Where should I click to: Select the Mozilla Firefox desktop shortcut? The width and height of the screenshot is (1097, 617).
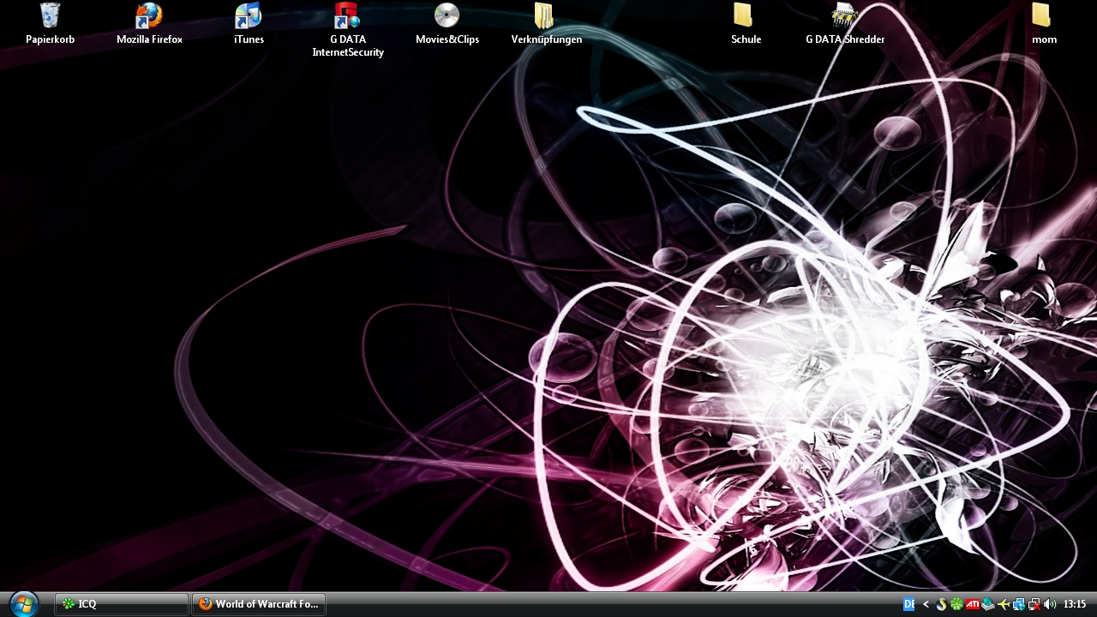click(x=149, y=23)
